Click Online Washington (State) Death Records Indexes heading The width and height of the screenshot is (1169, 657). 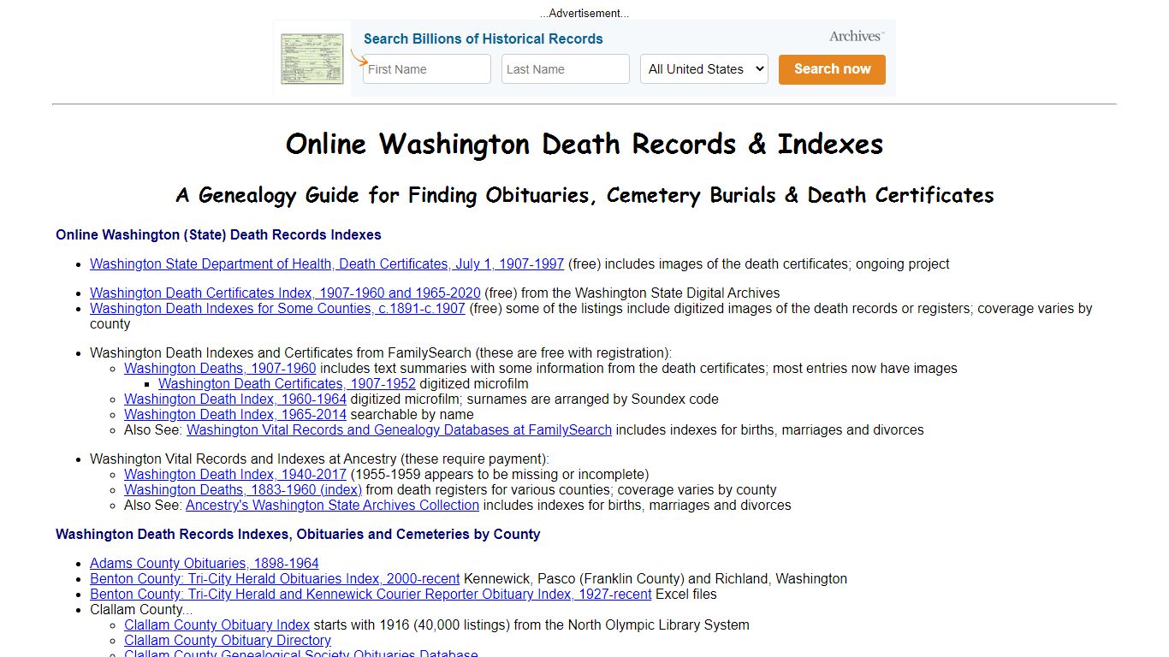[218, 234]
